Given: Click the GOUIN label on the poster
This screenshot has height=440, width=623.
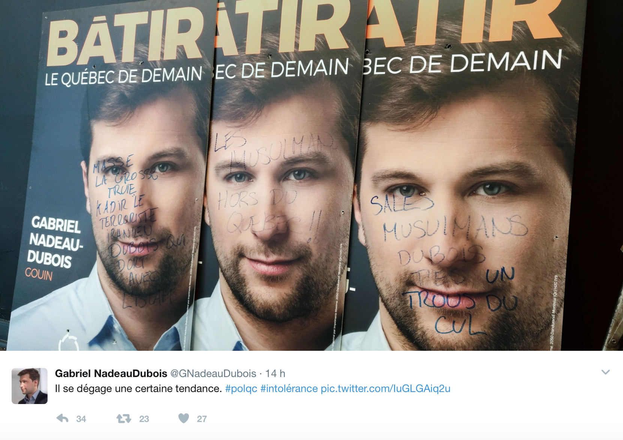Looking at the screenshot, I should pyautogui.click(x=39, y=274).
